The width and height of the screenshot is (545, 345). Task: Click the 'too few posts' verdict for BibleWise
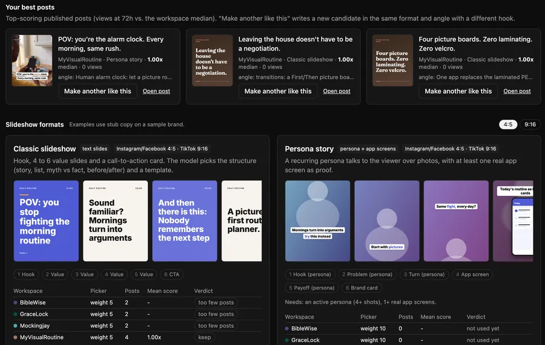click(x=216, y=302)
